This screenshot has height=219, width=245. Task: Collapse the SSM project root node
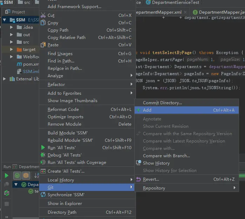5,20
